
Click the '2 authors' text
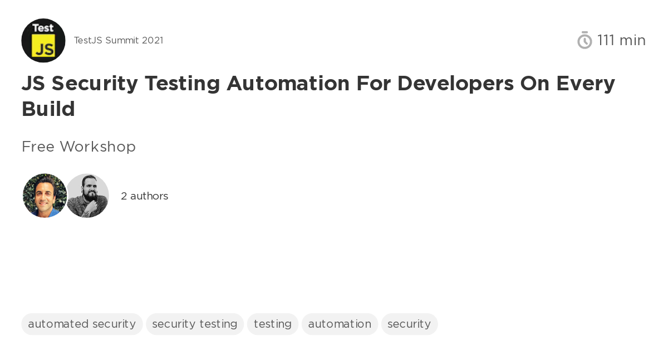144,196
